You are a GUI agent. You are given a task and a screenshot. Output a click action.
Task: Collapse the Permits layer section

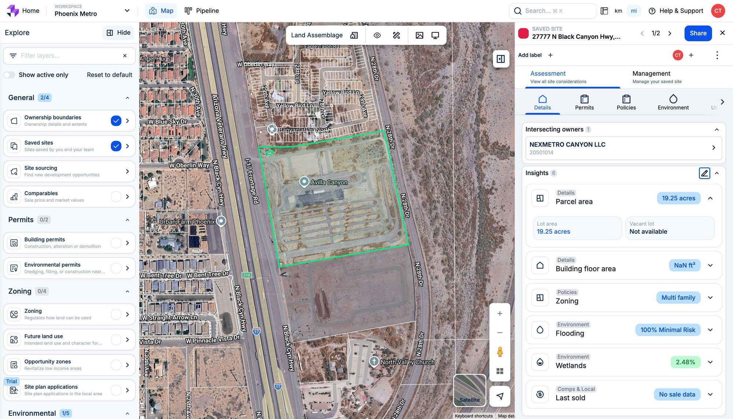coord(127,220)
